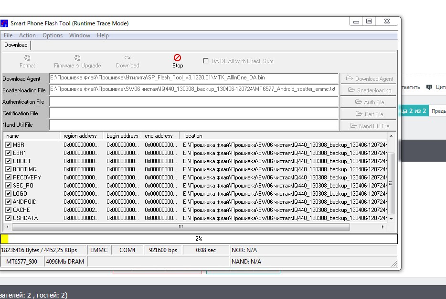This screenshot has height=299, width=446.
Task: Click the Nand Util File button
Action: tap(369, 126)
